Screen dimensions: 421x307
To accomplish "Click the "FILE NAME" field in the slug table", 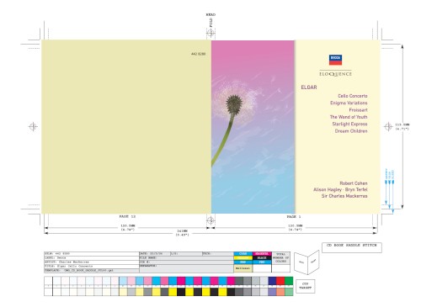I will [x=186, y=258].
